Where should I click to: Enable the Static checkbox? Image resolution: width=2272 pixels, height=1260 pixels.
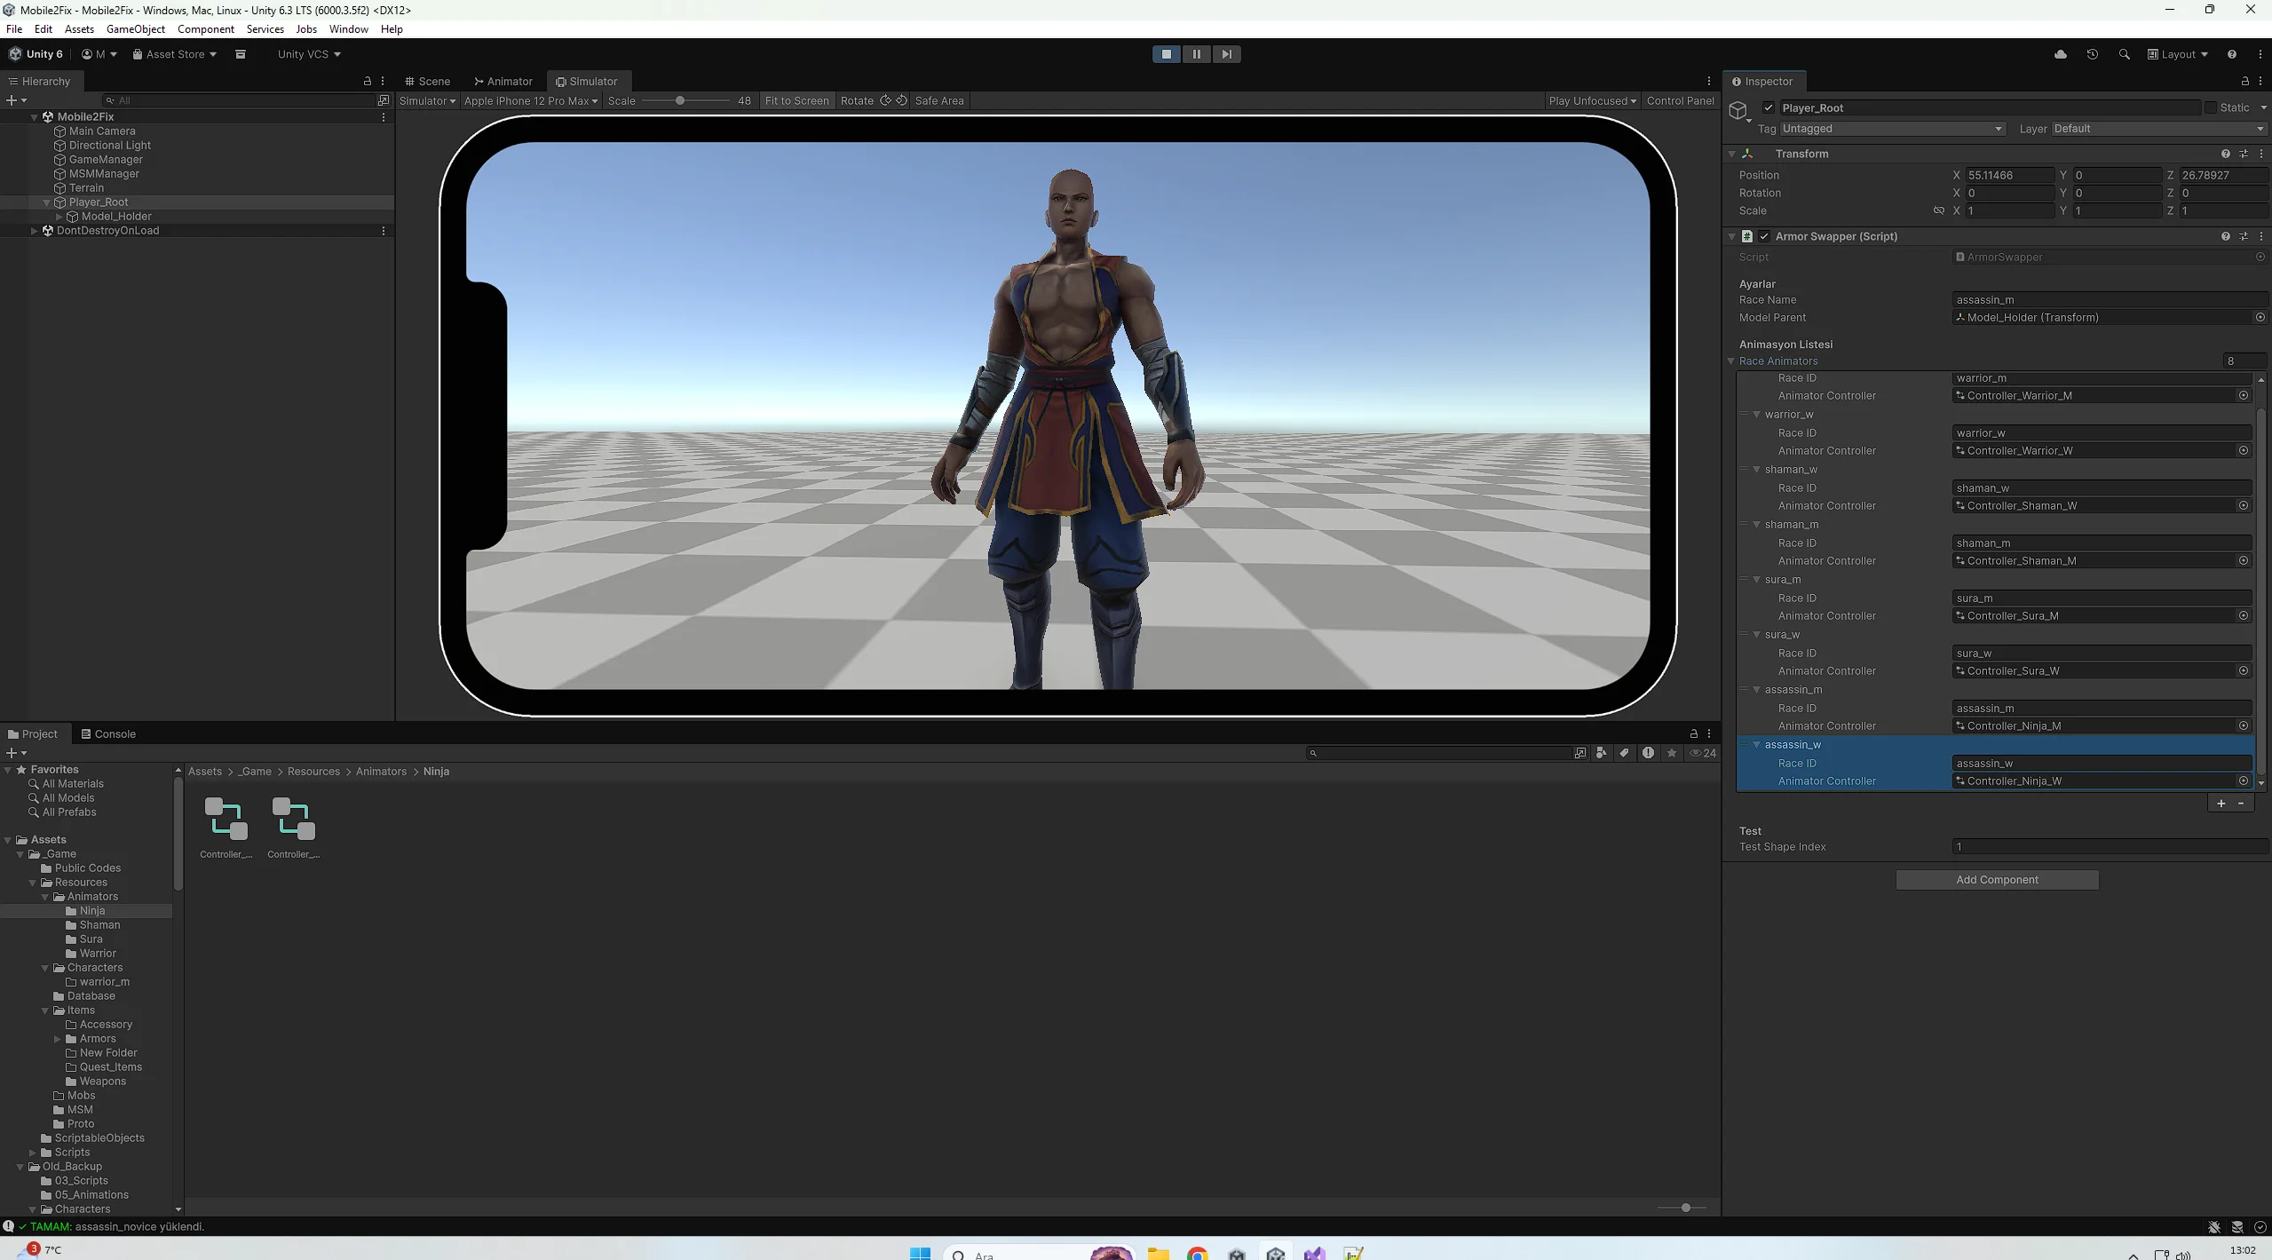tap(2210, 107)
